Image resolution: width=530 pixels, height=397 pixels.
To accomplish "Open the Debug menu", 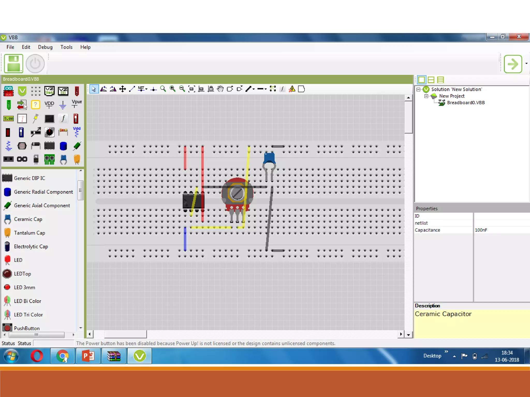I will [45, 47].
